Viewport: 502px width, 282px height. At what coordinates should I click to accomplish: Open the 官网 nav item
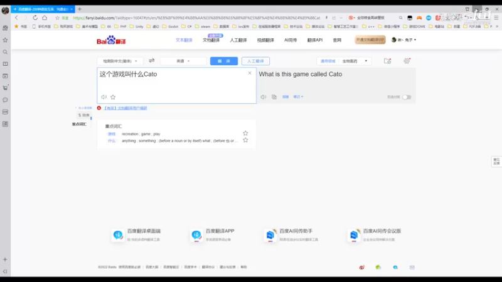coord(337,40)
